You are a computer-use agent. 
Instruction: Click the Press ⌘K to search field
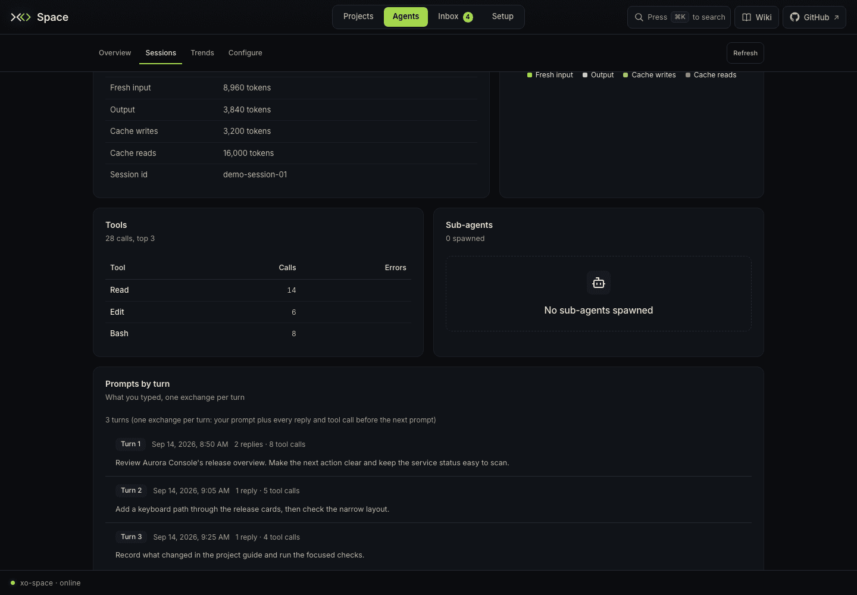(x=679, y=17)
